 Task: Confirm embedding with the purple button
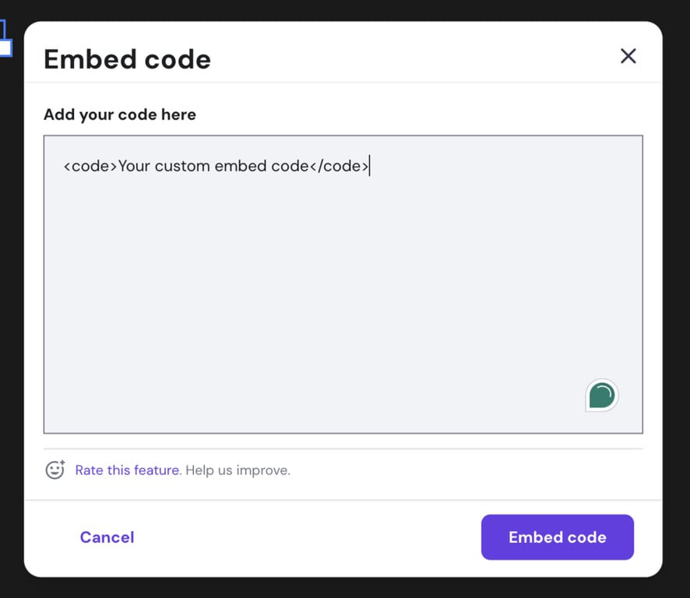tap(557, 537)
